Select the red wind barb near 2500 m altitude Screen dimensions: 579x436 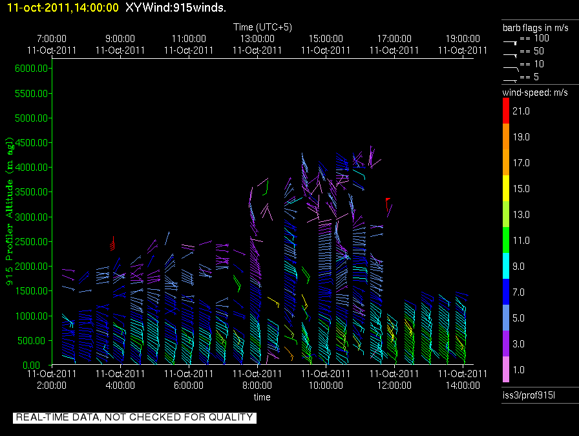[112, 245]
